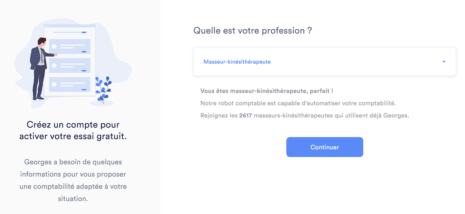The image size is (465, 214).
Task: Click the bold "Vous êtes masseur-kinésithérapeute, parfait !" text
Action: pos(267,91)
